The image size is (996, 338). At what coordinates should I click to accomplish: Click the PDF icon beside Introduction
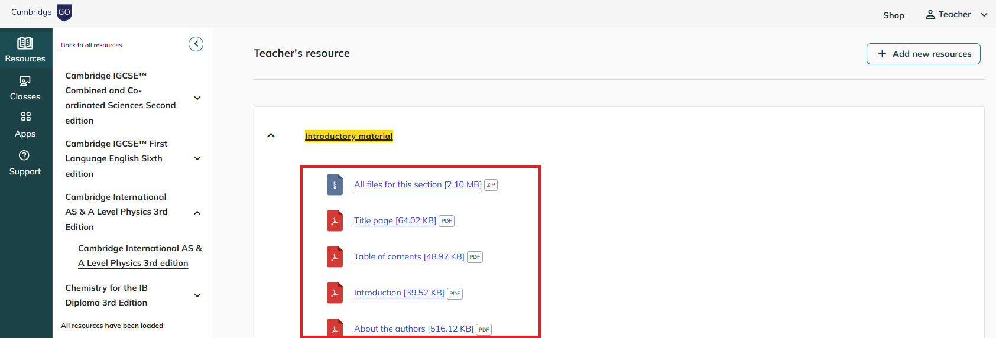(x=335, y=293)
